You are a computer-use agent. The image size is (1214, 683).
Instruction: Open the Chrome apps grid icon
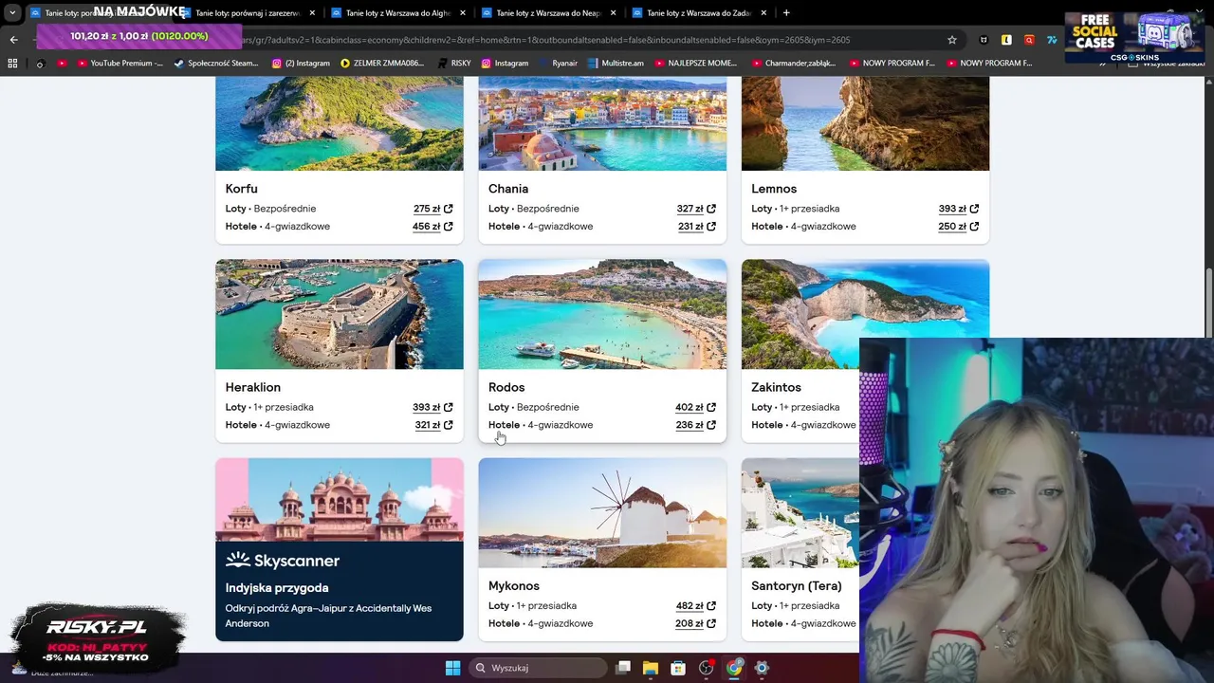12,63
